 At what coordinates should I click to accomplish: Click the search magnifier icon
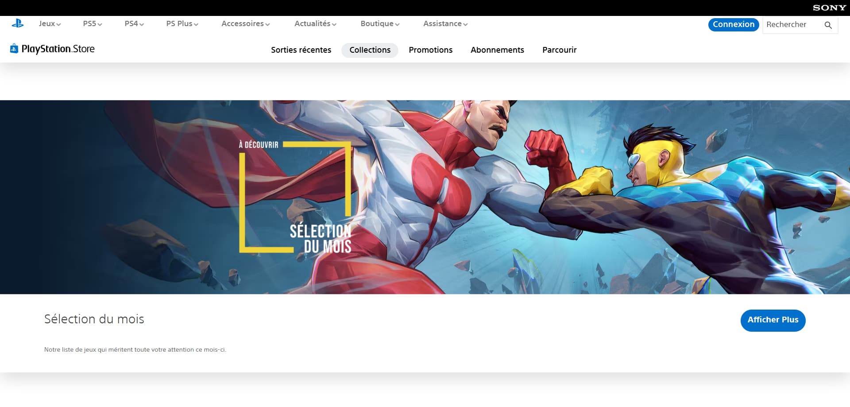(x=828, y=25)
